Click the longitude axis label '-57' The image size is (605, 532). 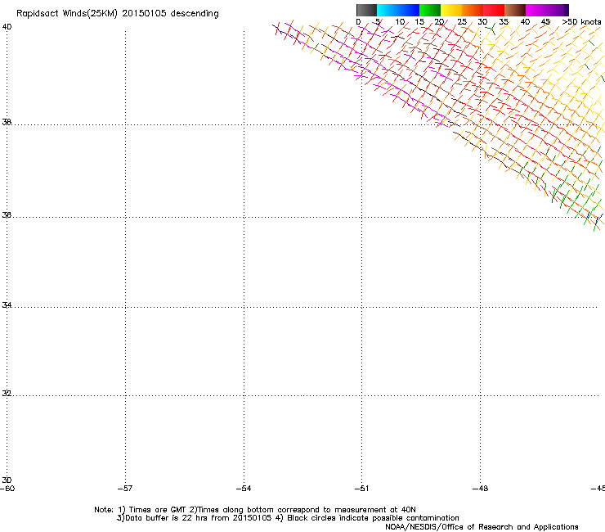125,489
